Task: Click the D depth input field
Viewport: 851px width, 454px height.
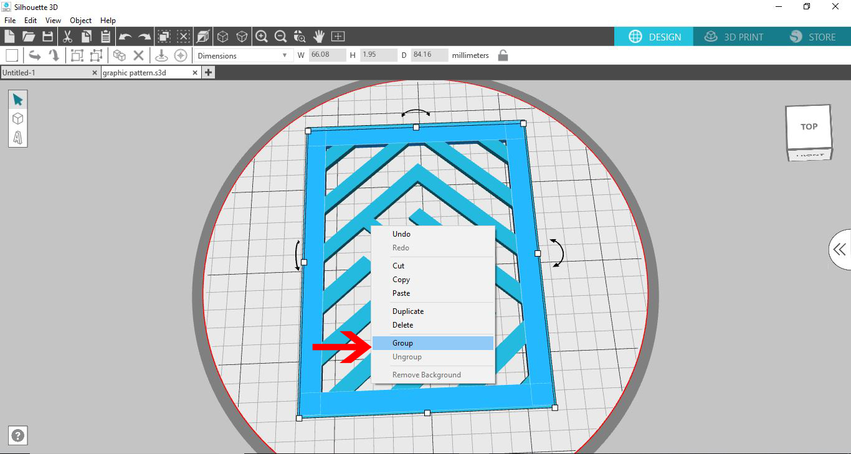Action: (429, 55)
